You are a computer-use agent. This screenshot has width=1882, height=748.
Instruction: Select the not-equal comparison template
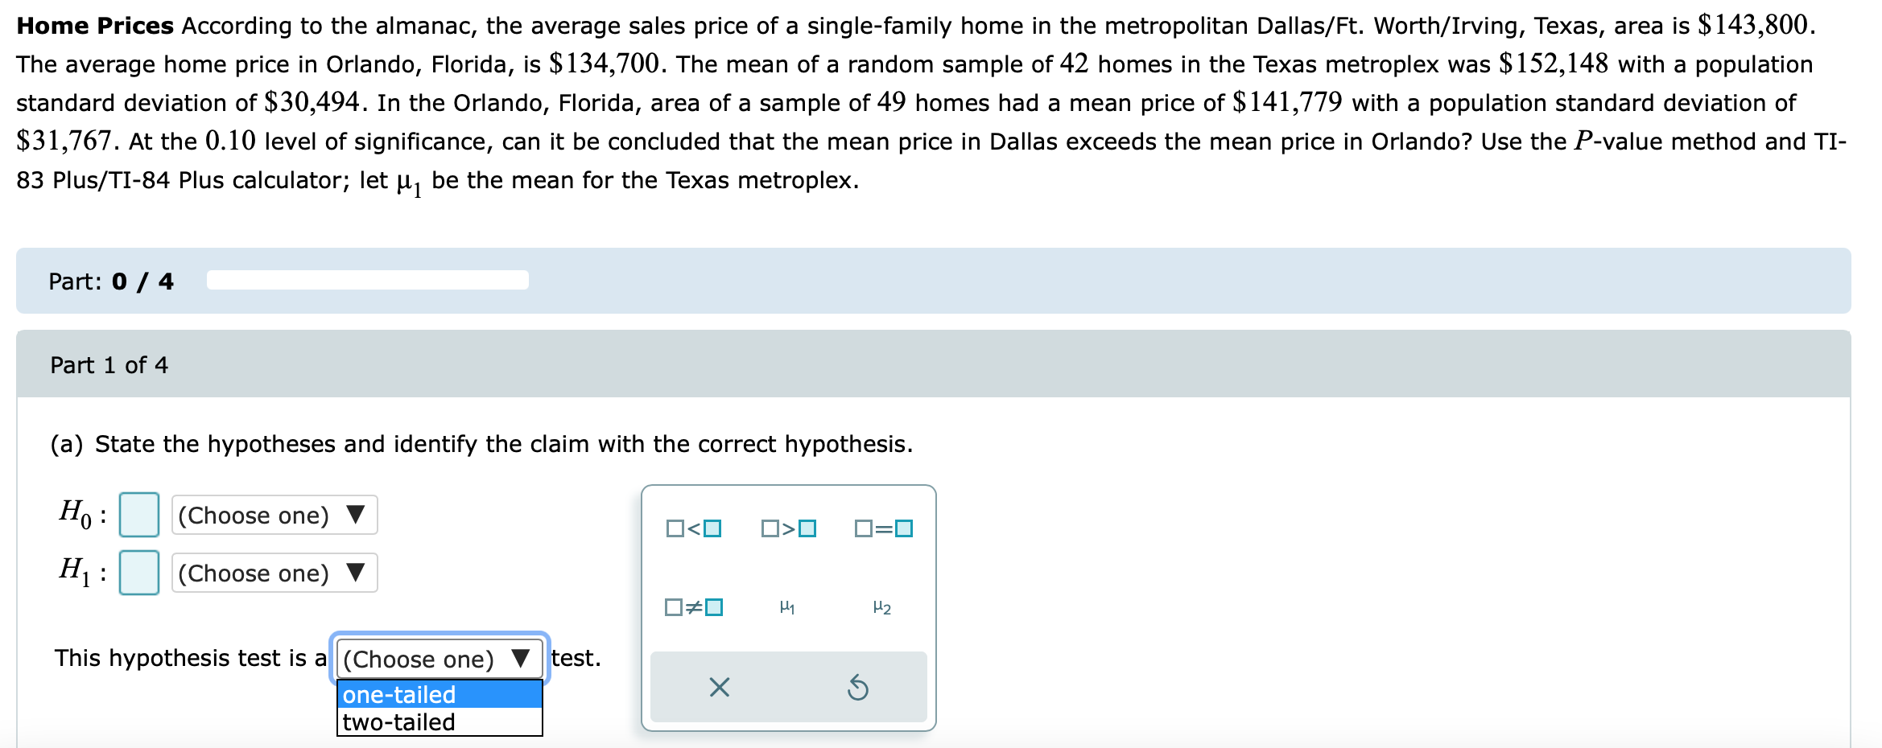(692, 607)
